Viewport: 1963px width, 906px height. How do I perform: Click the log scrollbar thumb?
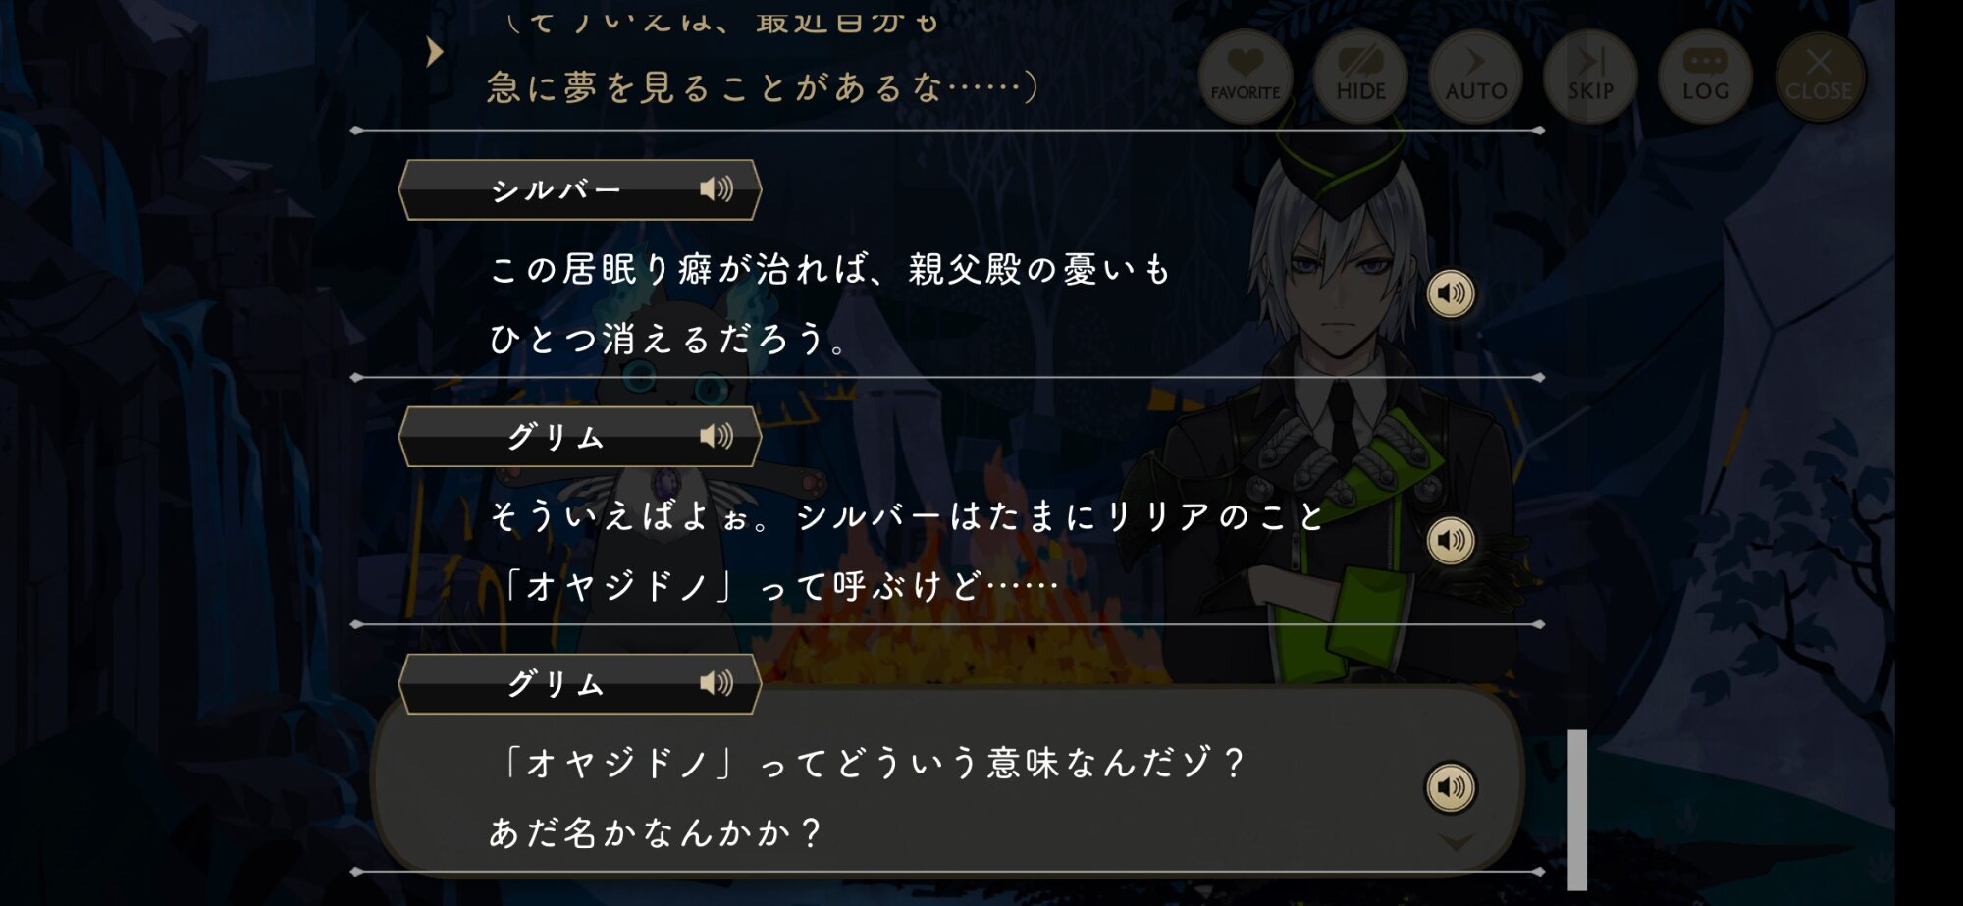click(1577, 810)
